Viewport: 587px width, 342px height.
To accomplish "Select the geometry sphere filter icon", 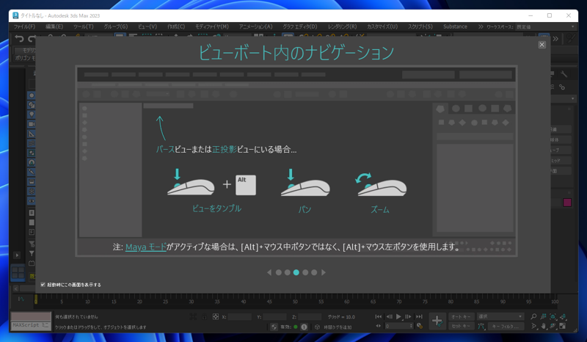I will click(32, 95).
